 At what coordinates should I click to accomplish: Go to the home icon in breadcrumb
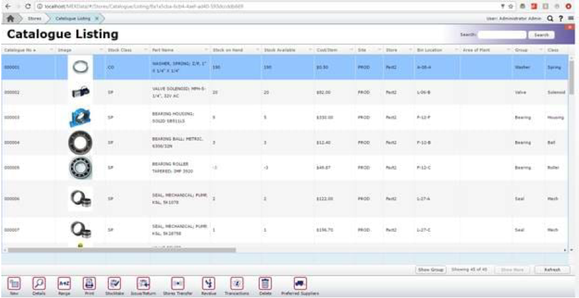tap(10, 19)
